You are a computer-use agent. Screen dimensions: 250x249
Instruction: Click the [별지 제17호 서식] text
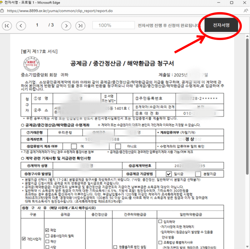pos(39,51)
